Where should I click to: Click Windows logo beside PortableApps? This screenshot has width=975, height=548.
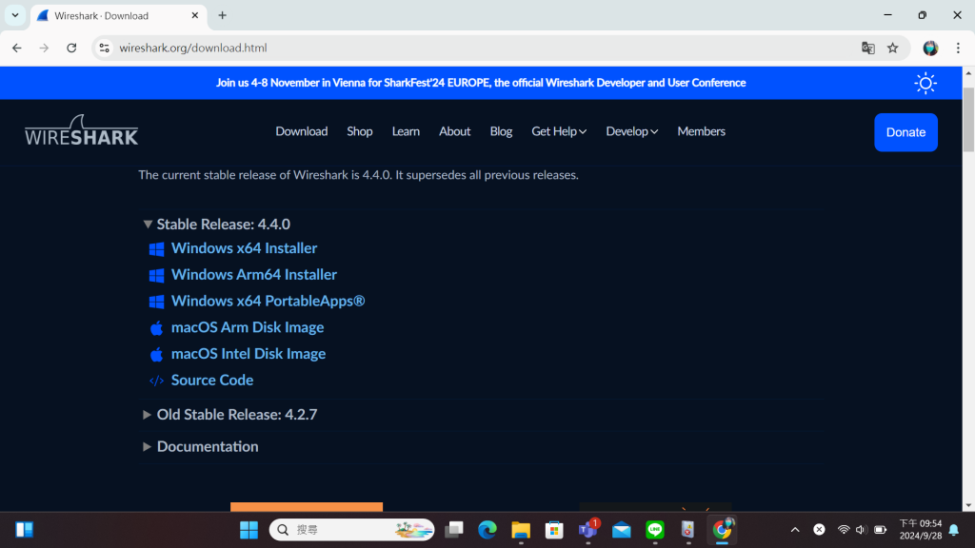pos(157,302)
